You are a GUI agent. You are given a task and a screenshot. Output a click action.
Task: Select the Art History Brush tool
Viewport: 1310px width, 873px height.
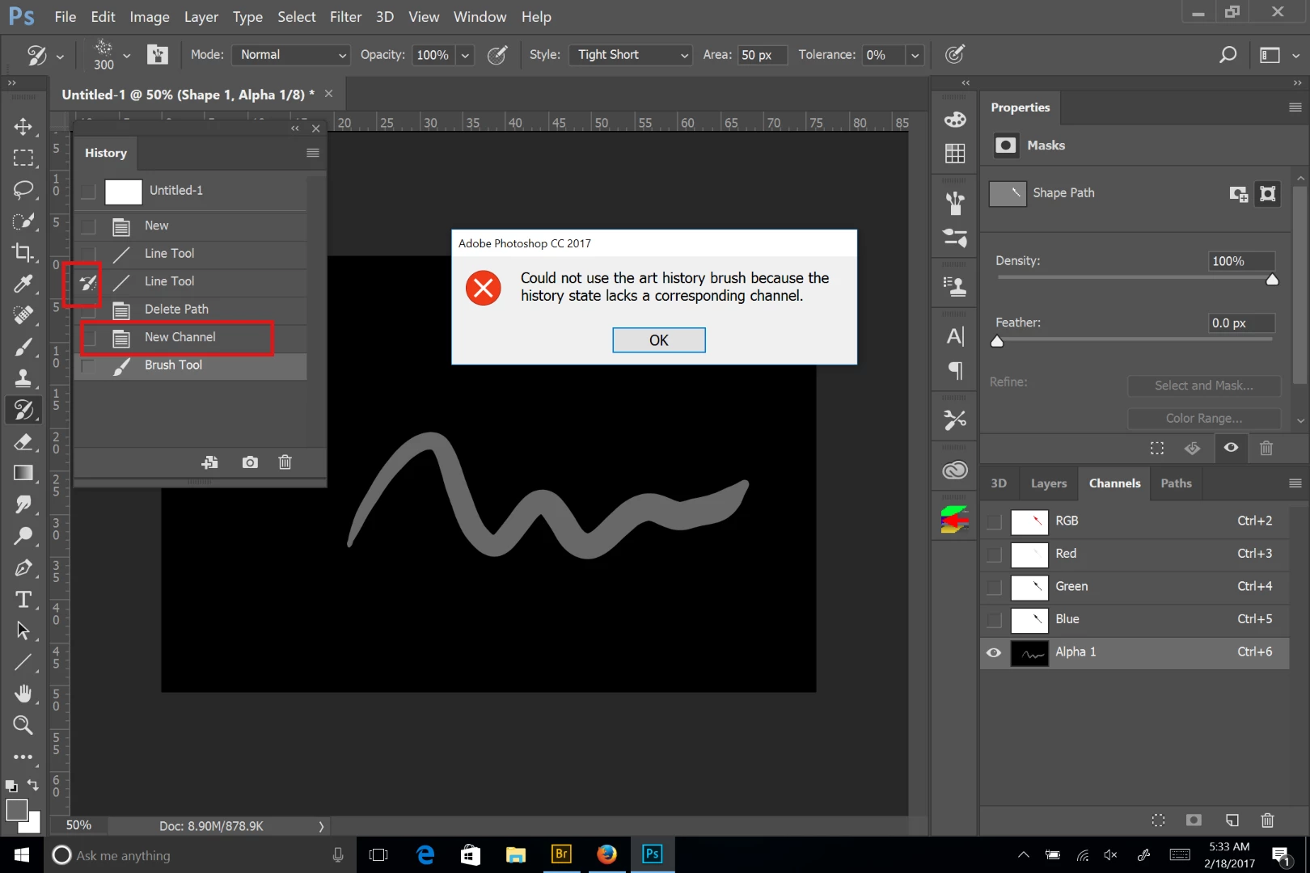pos(23,410)
